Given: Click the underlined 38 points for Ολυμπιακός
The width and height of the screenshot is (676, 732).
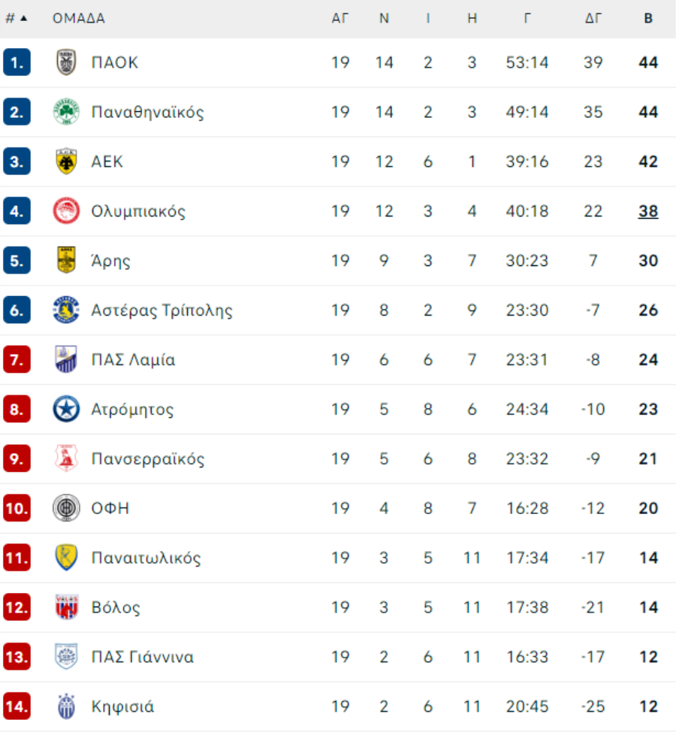Looking at the screenshot, I should click(x=648, y=211).
